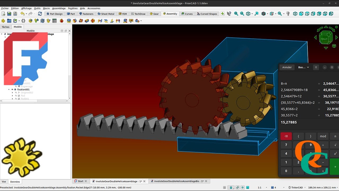Click the mod button in calculator
The height and width of the screenshot is (191, 339).
coord(323,136)
